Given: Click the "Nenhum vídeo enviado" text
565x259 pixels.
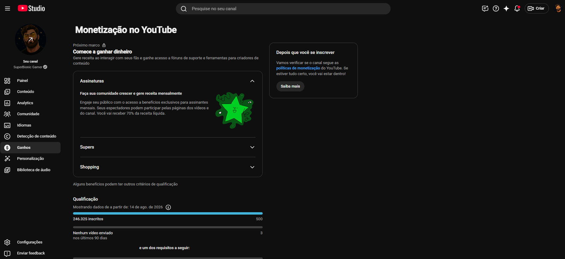Looking at the screenshot, I should (93, 233).
